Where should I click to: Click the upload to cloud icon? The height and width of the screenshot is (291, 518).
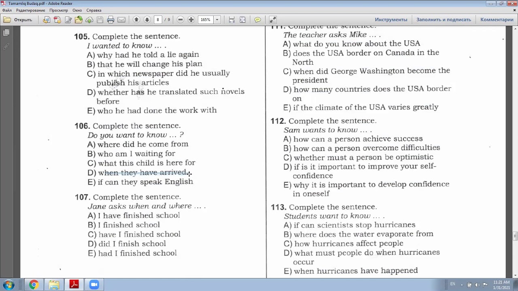click(x=89, y=19)
